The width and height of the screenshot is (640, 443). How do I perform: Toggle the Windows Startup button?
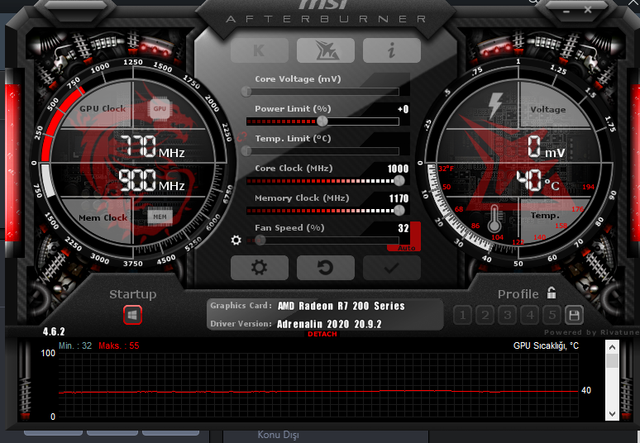(132, 315)
